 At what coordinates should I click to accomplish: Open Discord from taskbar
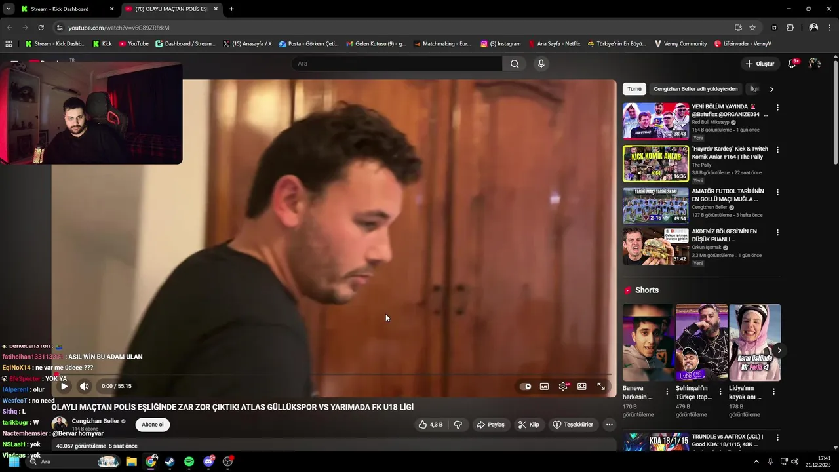click(208, 462)
